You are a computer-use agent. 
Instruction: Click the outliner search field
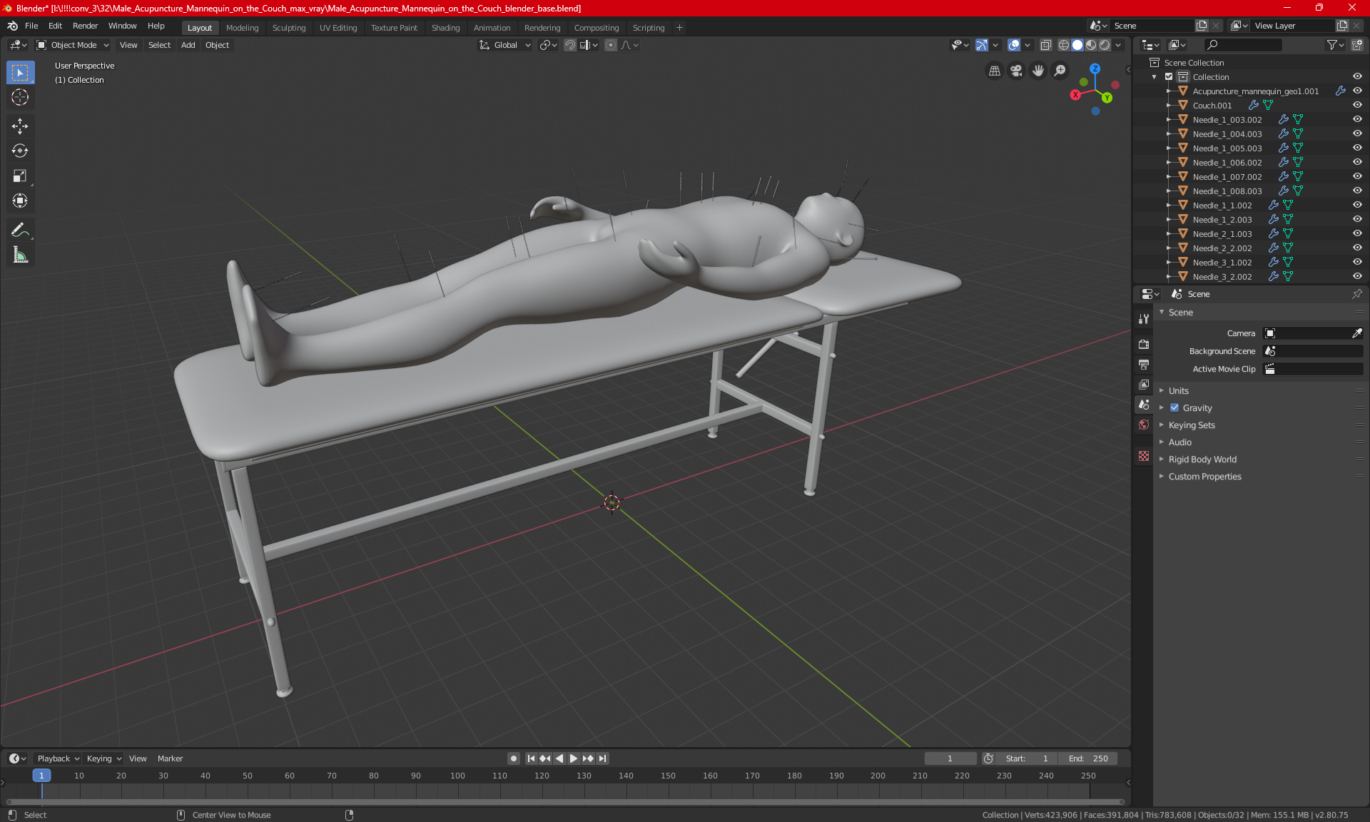[1242, 45]
